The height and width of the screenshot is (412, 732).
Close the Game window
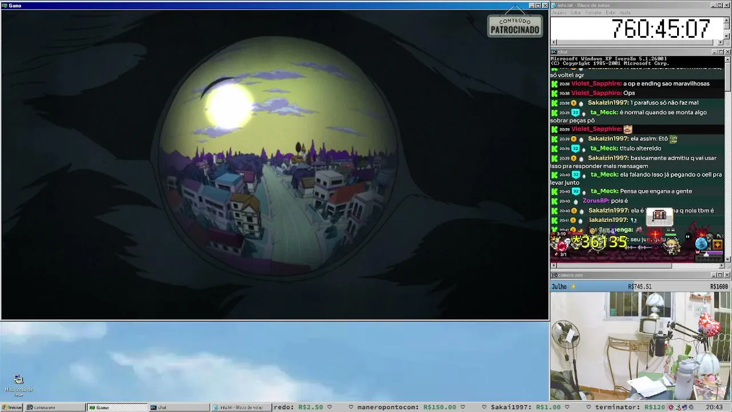coord(545,6)
